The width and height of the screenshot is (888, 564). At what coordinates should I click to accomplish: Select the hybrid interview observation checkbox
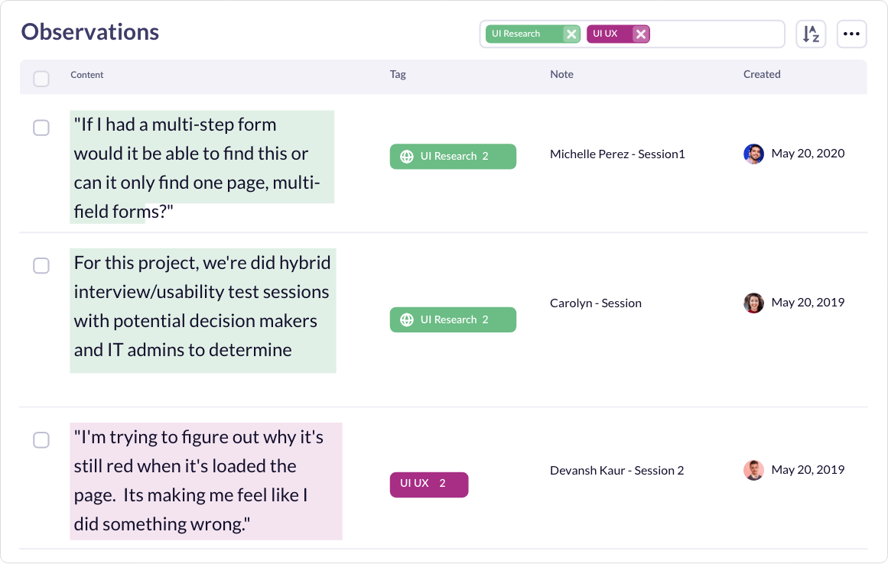click(41, 265)
